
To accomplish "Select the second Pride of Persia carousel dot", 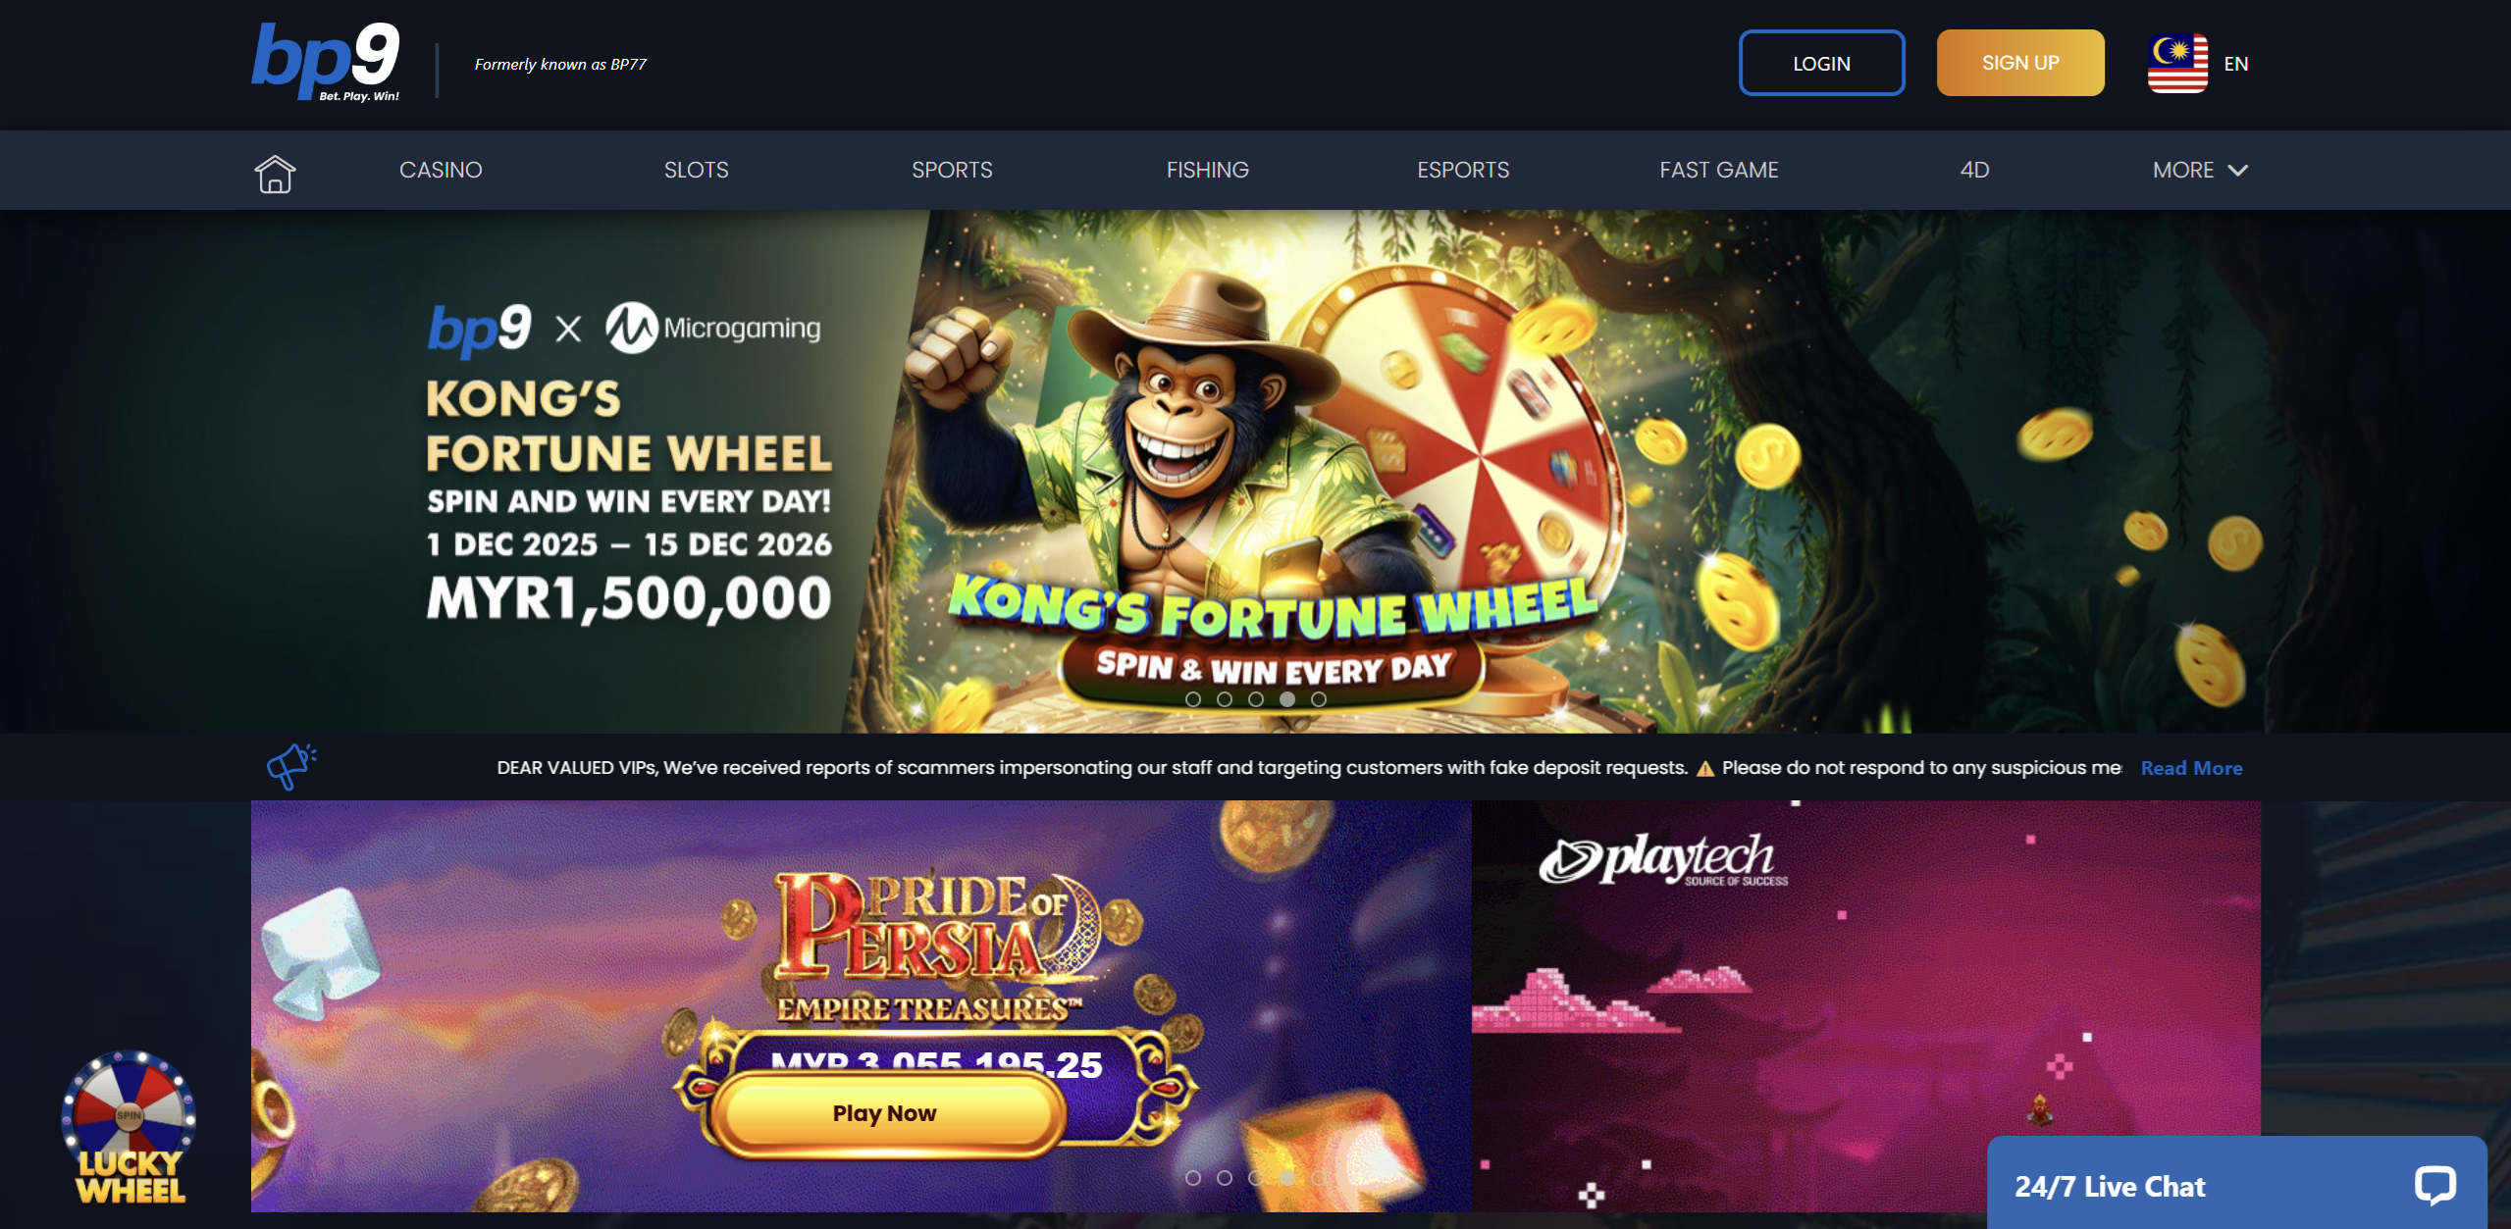I will point(1225,1178).
